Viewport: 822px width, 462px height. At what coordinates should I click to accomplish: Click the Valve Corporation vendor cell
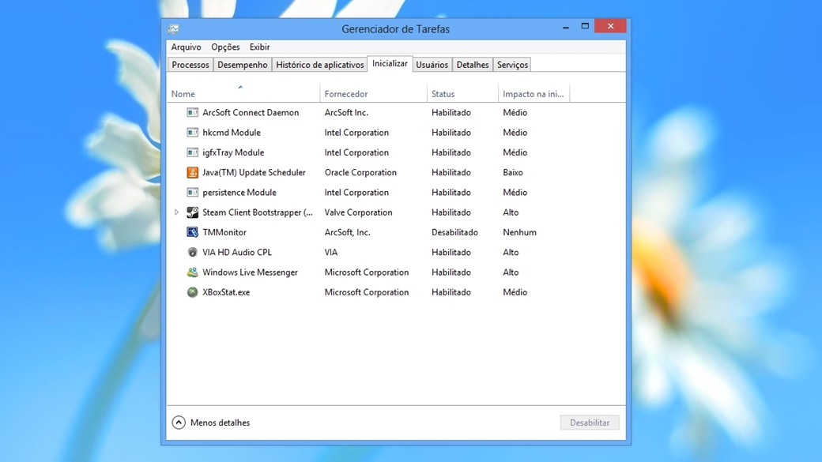[x=358, y=212]
